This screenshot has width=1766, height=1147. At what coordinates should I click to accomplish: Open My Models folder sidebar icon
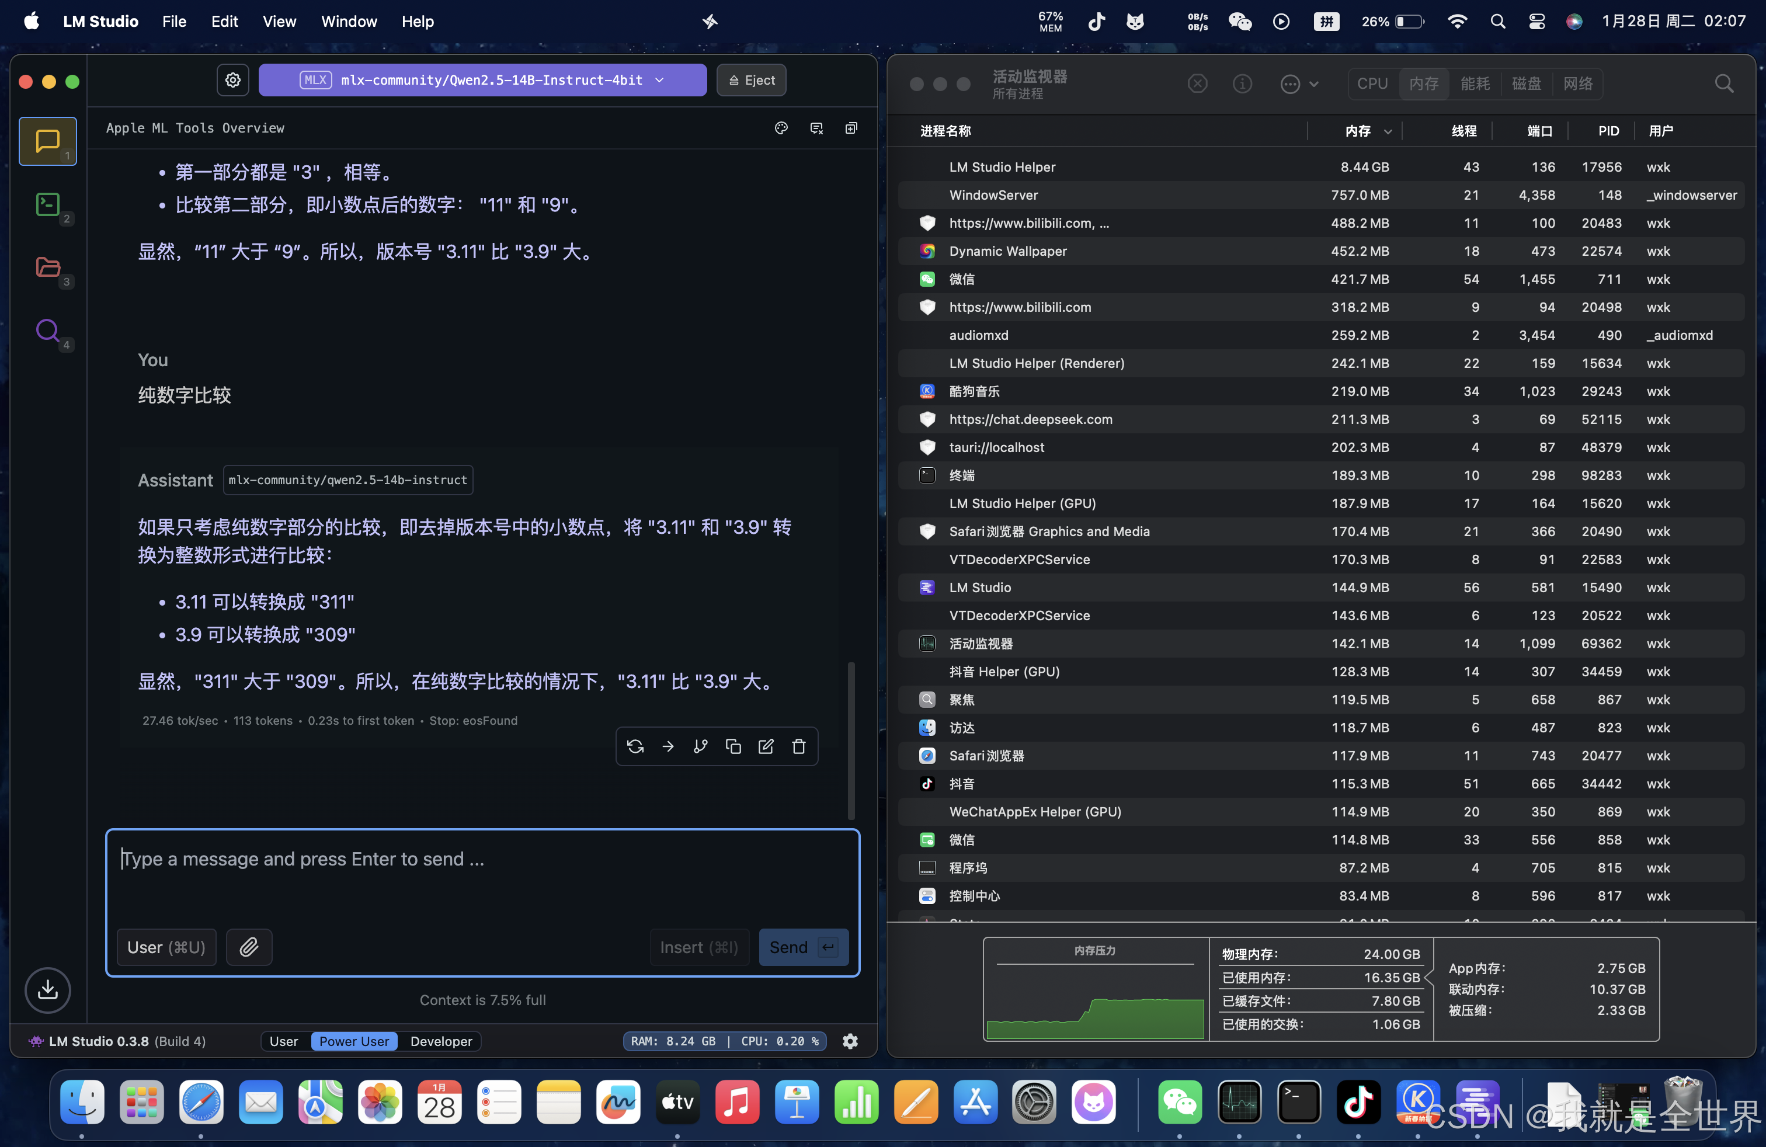47,266
